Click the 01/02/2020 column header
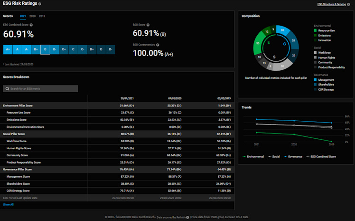This screenshot has width=355, height=221. pyautogui.click(x=175, y=98)
